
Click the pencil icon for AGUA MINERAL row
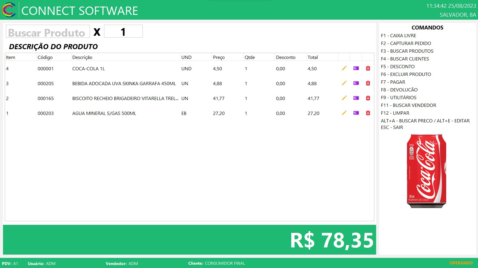pos(344,113)
